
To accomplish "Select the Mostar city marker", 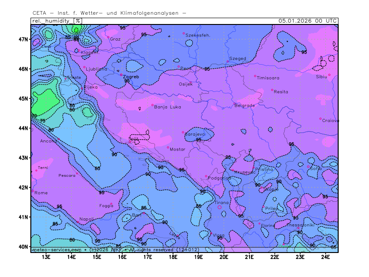I will (168, 148).
